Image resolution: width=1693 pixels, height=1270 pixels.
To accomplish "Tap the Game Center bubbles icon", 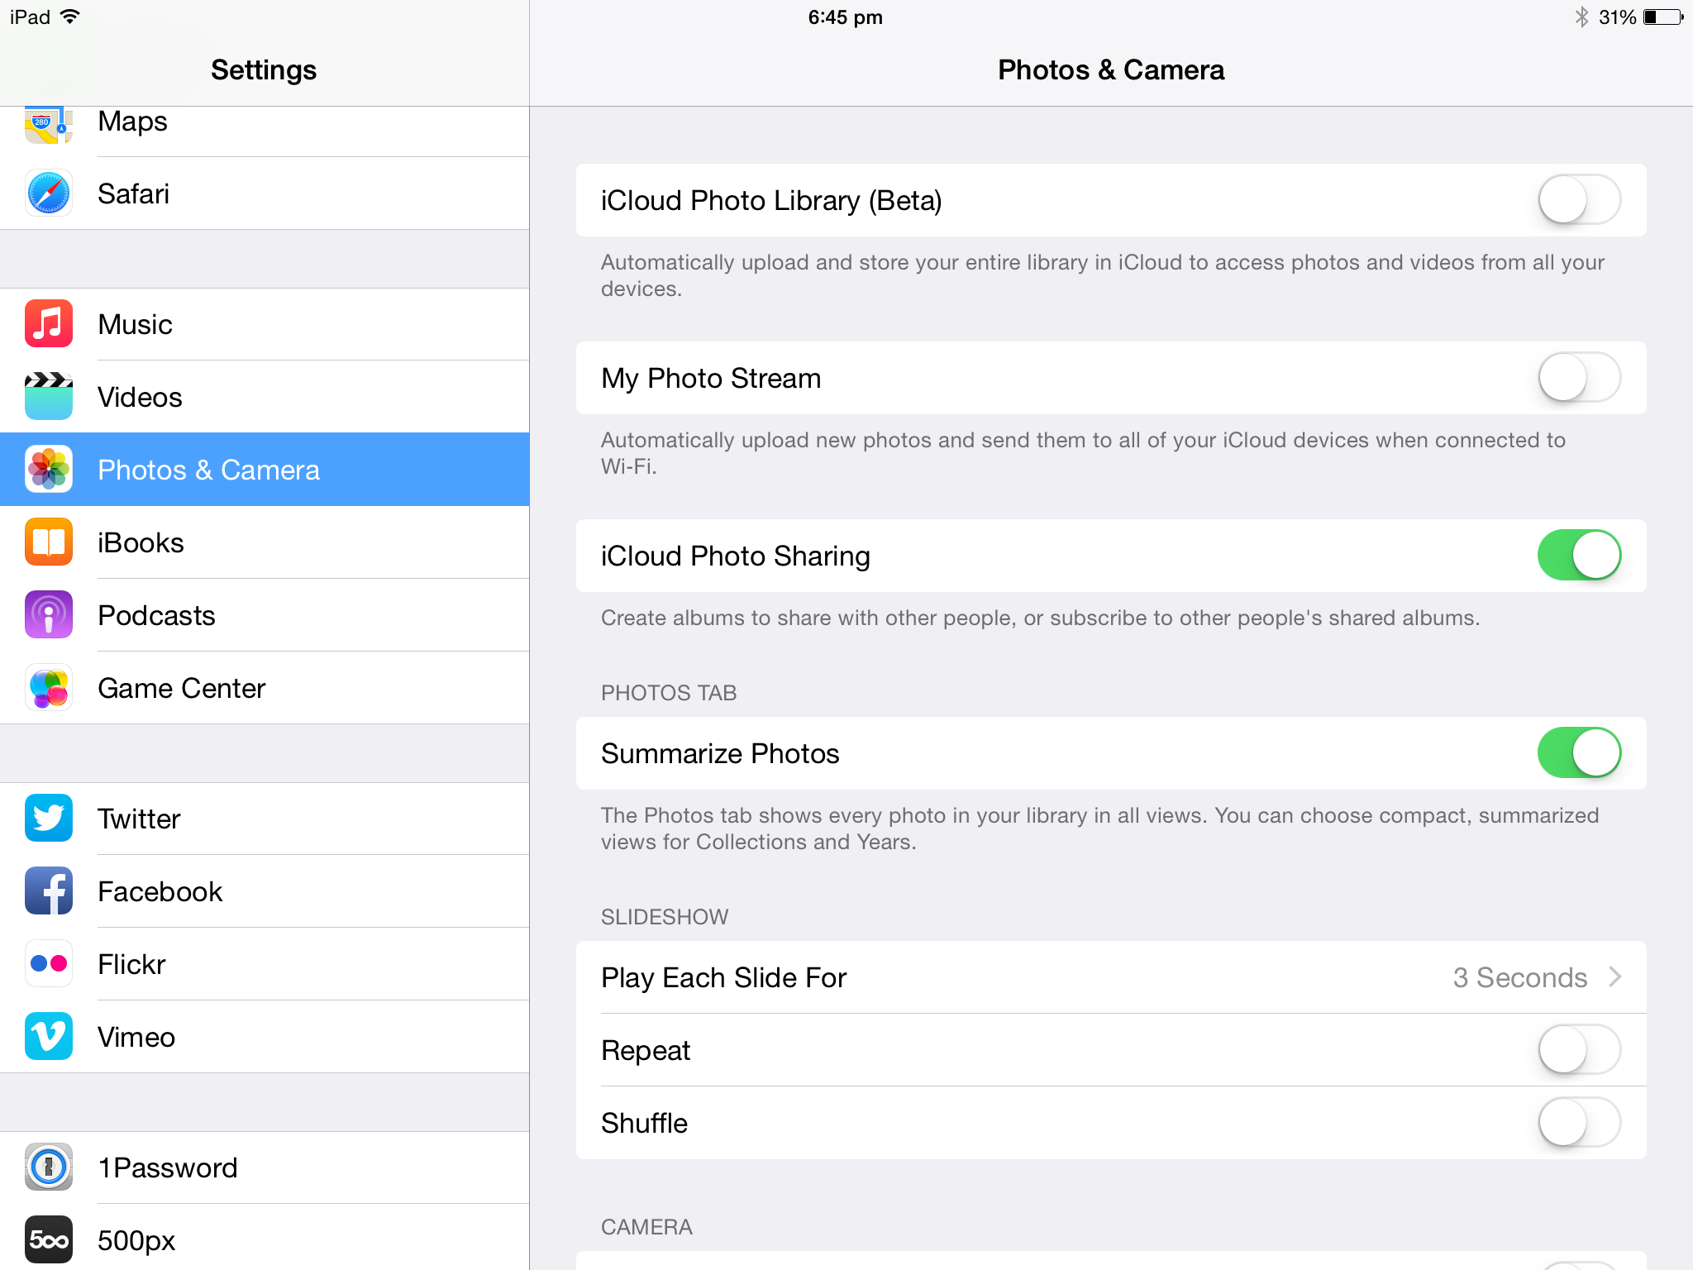I will pyautogui.click(x=49, y=688).
